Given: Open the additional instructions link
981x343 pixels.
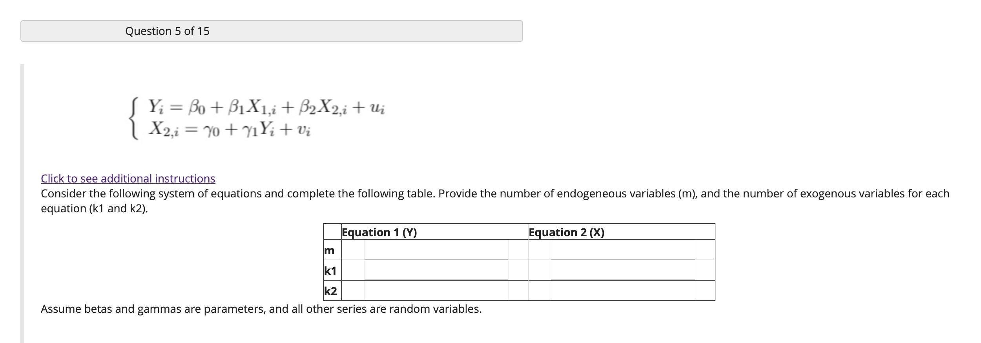Looking at the screenshot, I should click(128, 179).
